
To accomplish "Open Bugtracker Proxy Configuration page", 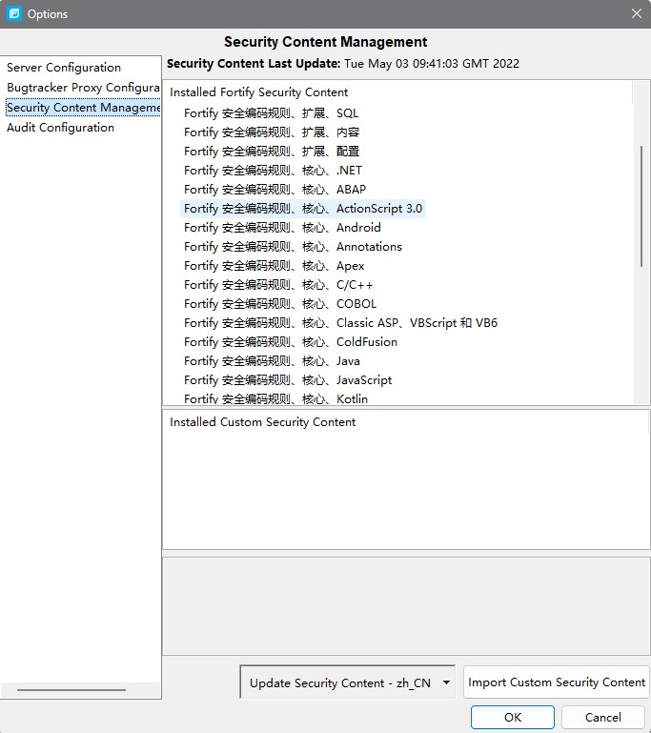I will pyautogui.click(x=83, y=88).
